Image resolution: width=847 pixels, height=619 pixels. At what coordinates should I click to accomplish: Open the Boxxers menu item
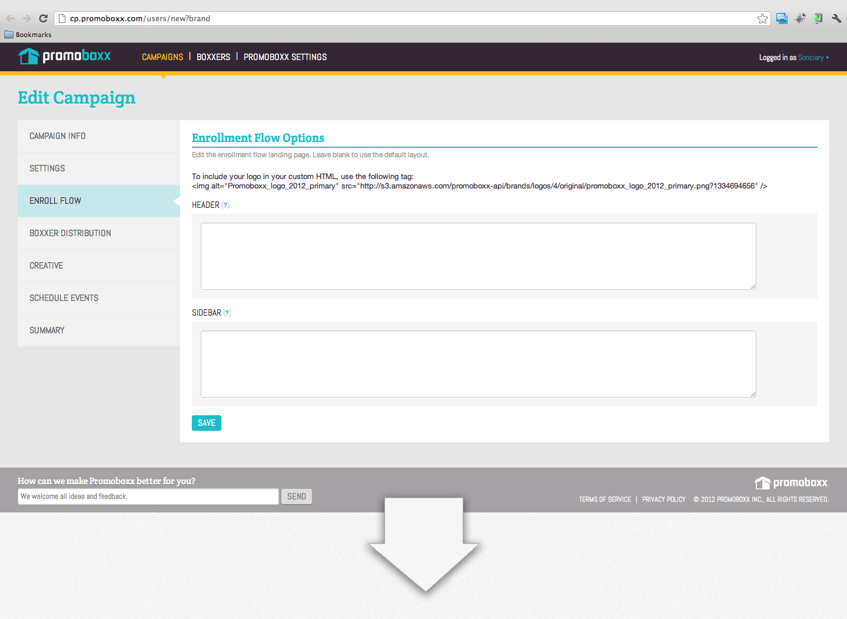(213, 57)
